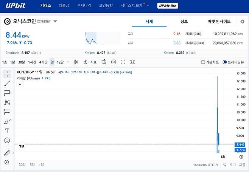Open the XCN/KRW market dropdown arrow
Viewport: 249px width, 172px height.
point(55,21)
